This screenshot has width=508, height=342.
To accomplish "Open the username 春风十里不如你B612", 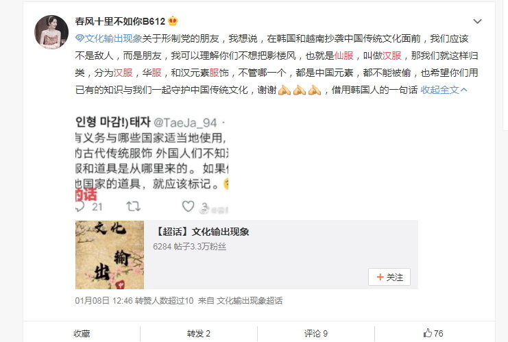I will [120, 21].
